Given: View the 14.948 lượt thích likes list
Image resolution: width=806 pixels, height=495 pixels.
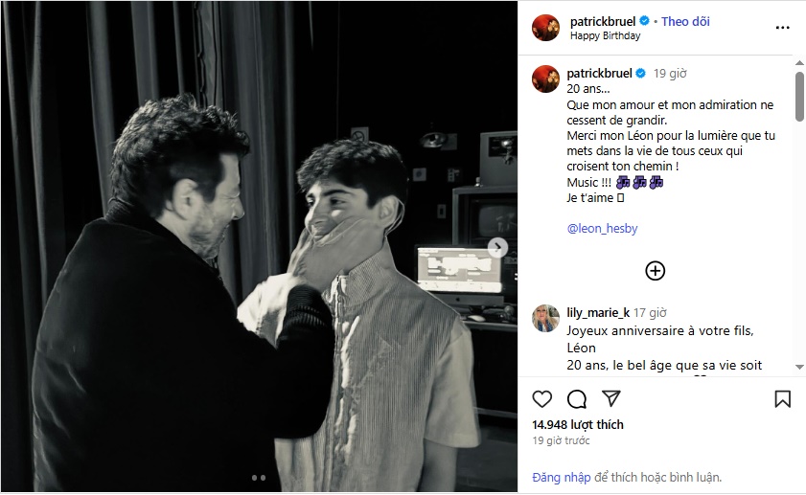Looking at the screenshot, I should pos(578,424).
